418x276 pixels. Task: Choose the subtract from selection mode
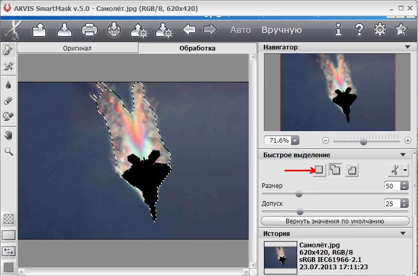[351, 170]
